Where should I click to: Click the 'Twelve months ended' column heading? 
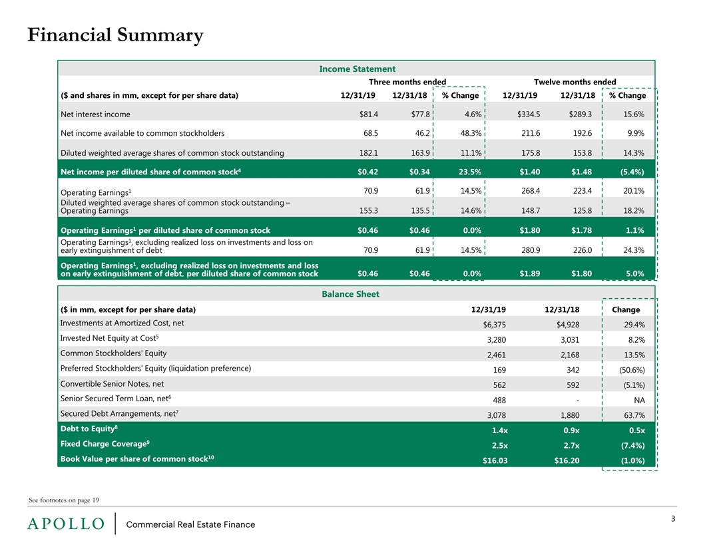575,82
